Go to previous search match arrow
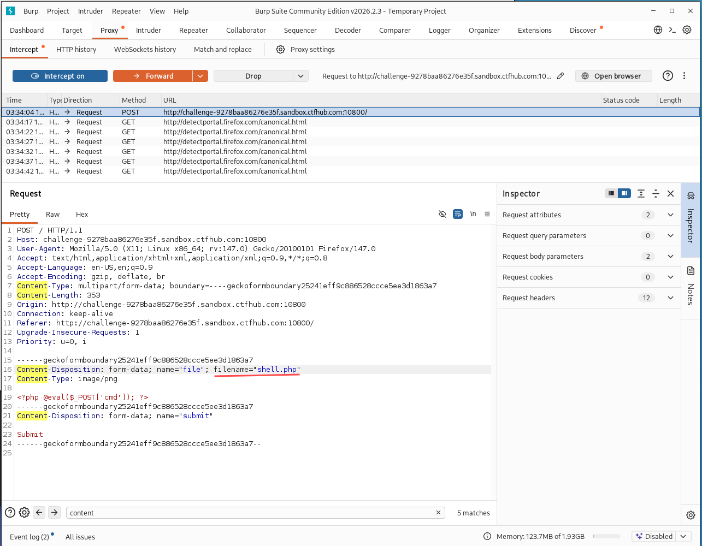 [x=39, y=512]
